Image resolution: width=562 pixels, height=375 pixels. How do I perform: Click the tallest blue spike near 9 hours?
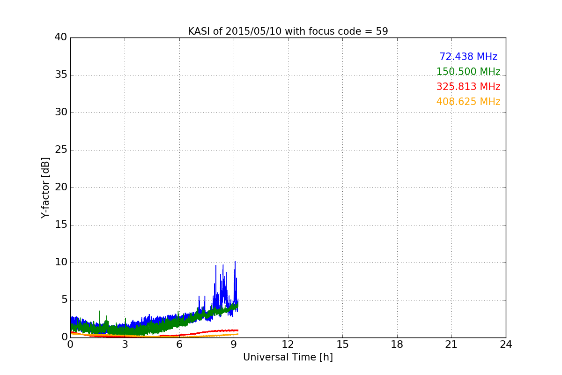[x=235, y=263]
